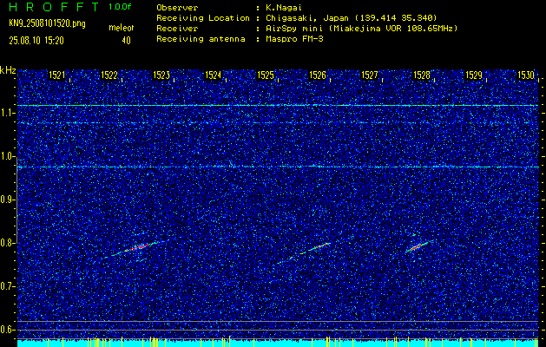The image size is (546, 347).
Task: Click the 1.0 frequency axis label
Action: tap(7, 157)
